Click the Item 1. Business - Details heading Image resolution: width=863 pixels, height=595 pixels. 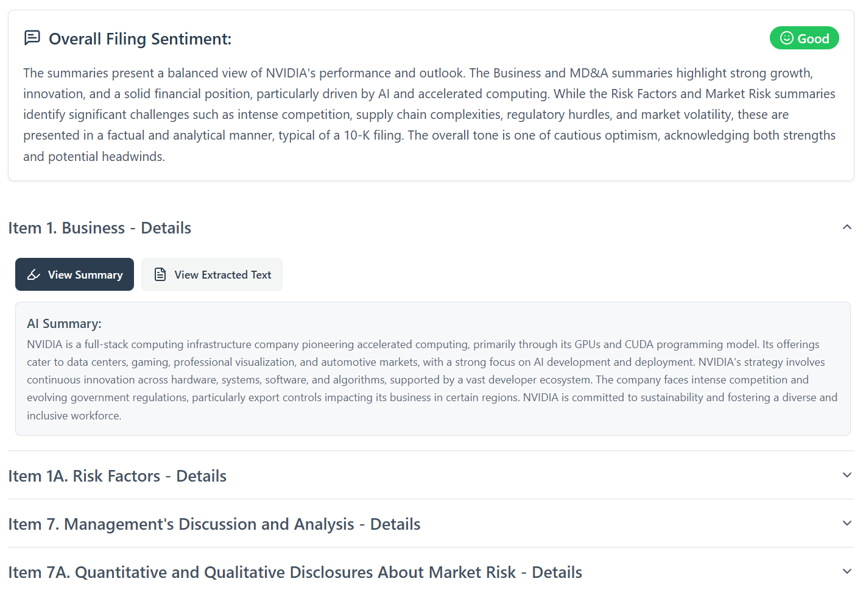click(100, 228)
